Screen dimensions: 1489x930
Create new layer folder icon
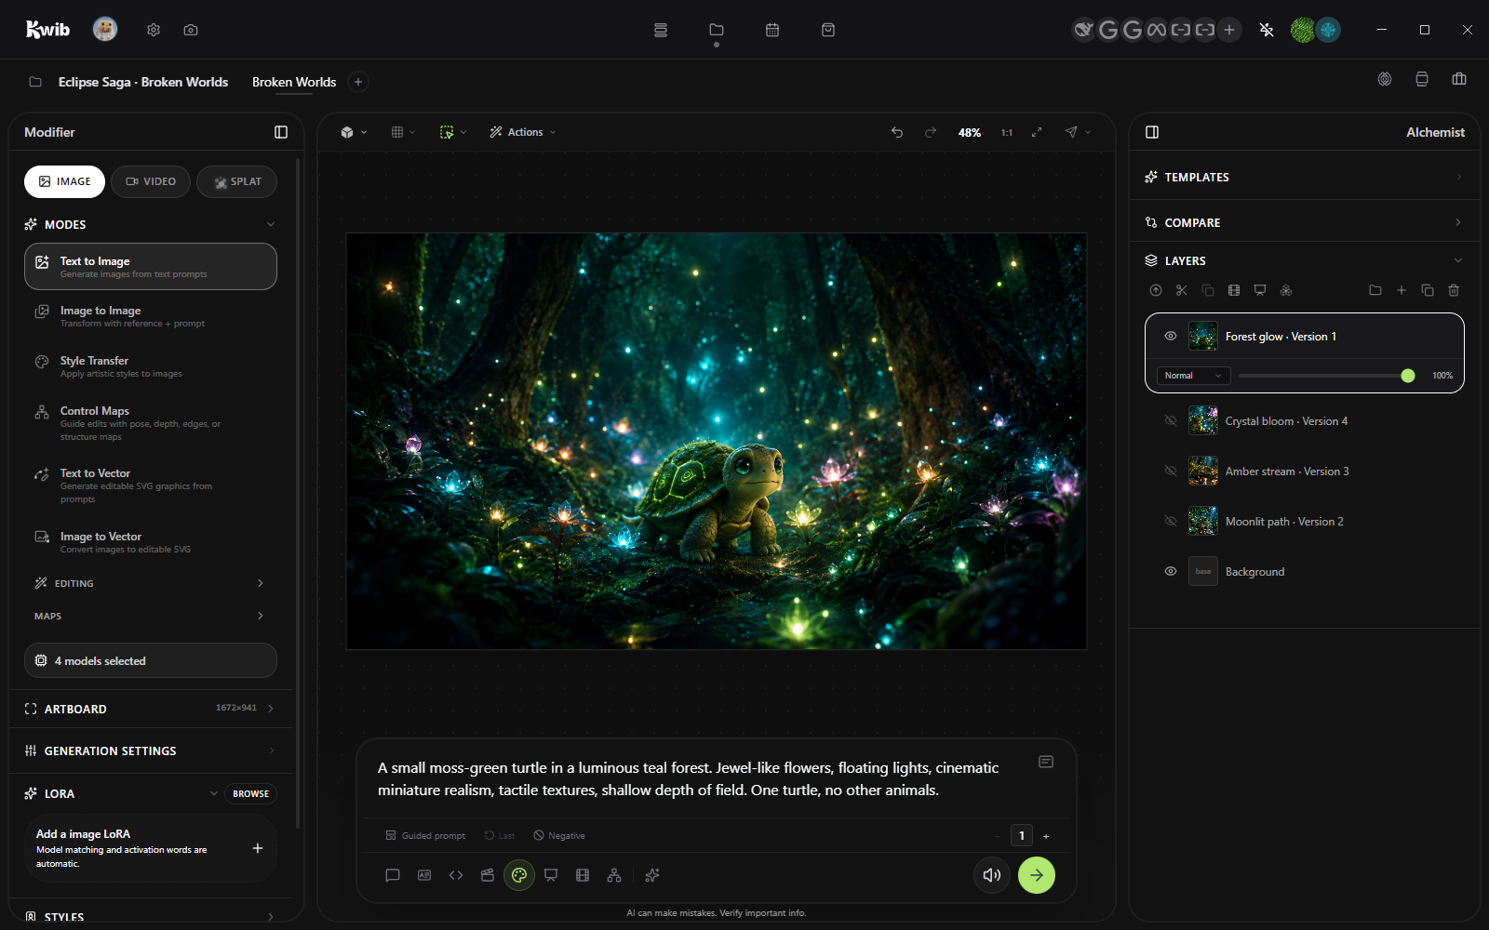pos(1375,290)
